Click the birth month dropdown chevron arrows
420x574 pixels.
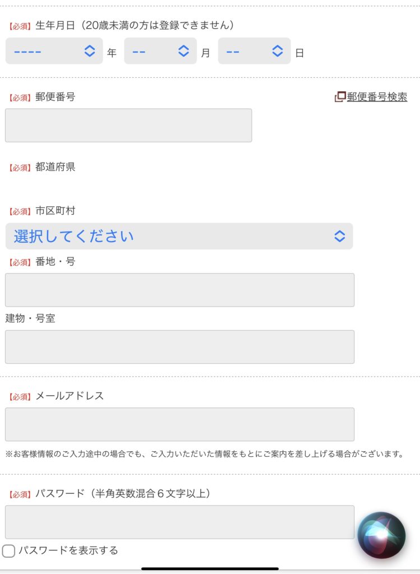point(183,51)
